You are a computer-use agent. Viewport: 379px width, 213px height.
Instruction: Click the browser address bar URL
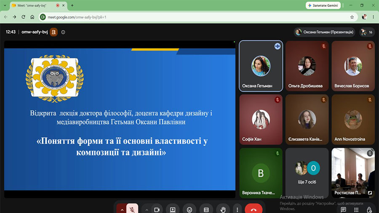(x=77, y=17)
